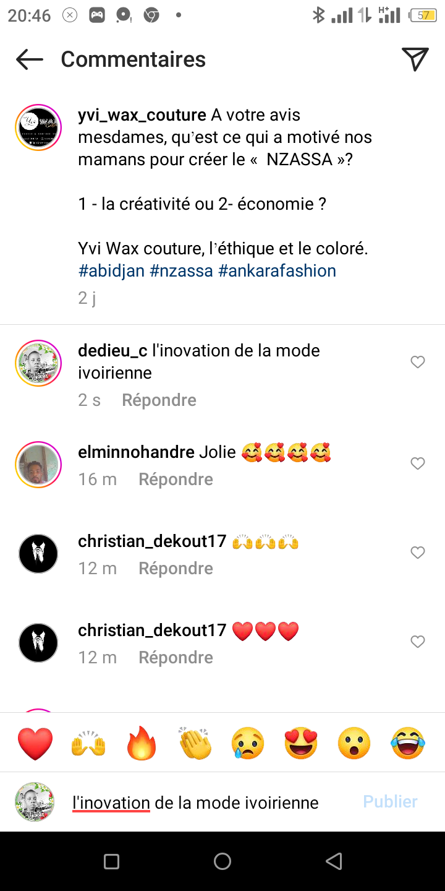Focus the comment text field

point(210,803)
